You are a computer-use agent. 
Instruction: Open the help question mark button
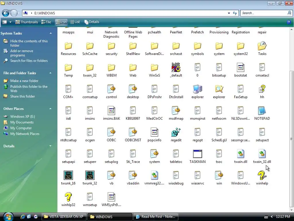pyautogui.click(x=289, y=22)
